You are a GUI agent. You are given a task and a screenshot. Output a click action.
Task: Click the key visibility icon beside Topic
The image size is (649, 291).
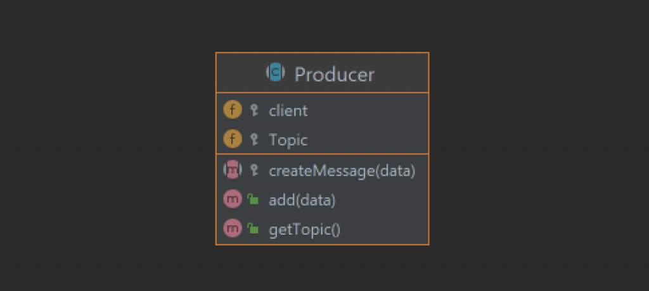point(254,139)
